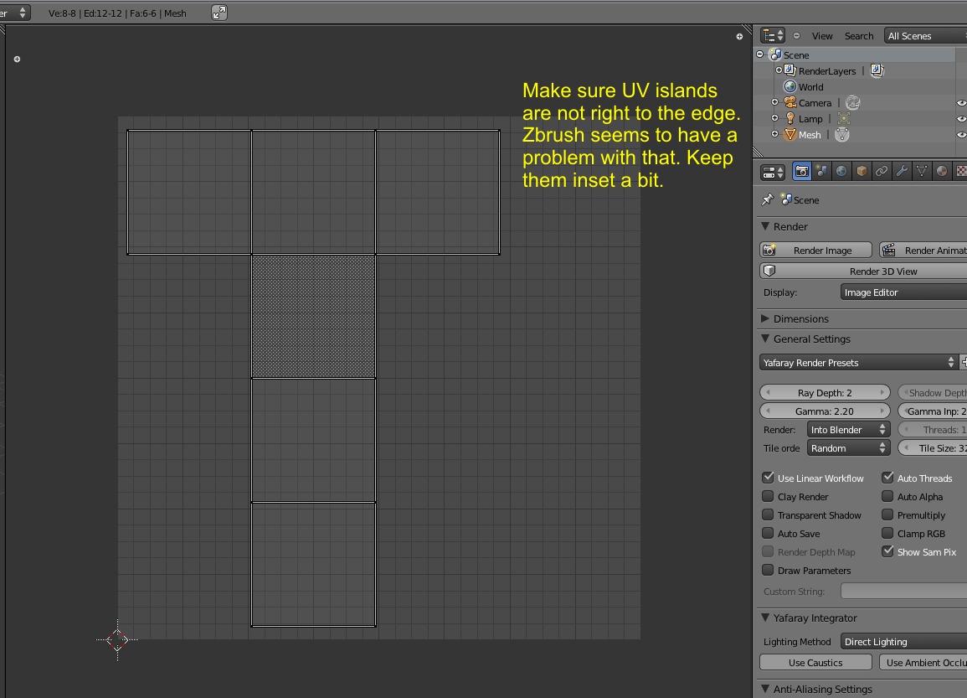Open the Search menu in the Outliner
The width and height of the screenshot is (967, 698).
tap(859, 35)
